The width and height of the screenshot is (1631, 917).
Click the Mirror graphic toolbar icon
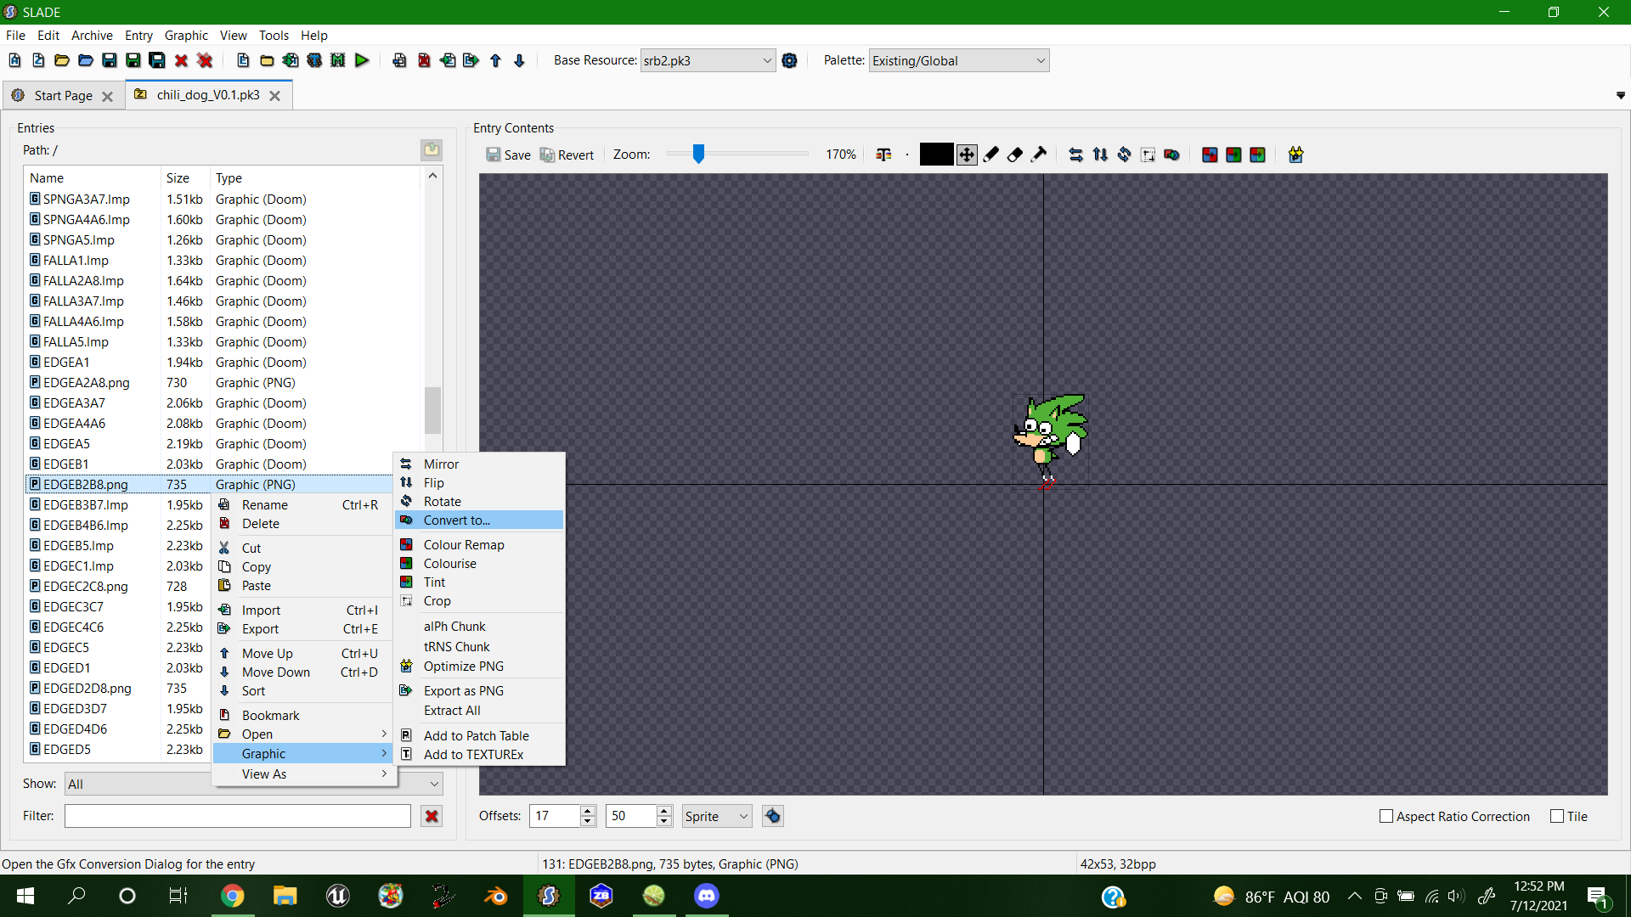(x=1075, y=155)
